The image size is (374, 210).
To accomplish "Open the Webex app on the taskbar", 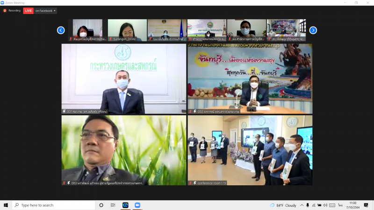I will click(x=125, y=205).
